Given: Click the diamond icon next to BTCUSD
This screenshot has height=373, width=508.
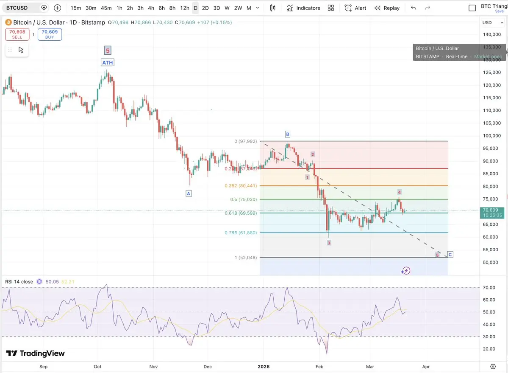Looking at the screenshot, I should click(44, 8).
